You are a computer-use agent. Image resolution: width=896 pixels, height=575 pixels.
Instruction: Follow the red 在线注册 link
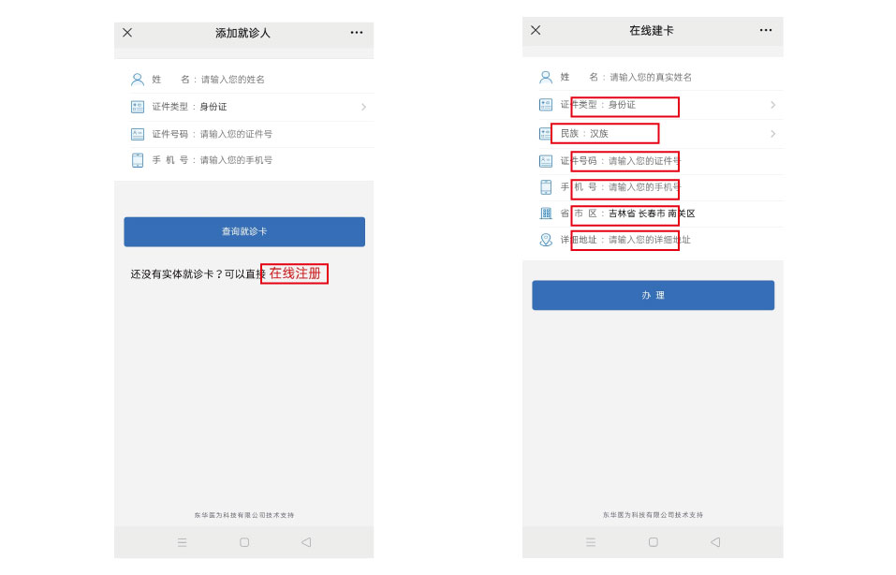295,273
